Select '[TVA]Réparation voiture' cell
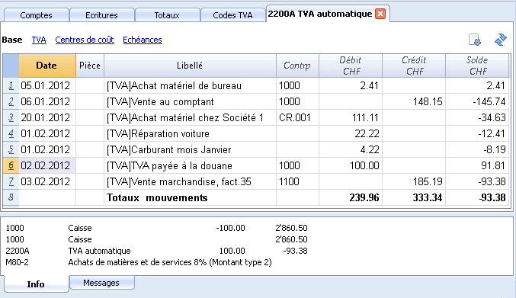 pos(190,133)
